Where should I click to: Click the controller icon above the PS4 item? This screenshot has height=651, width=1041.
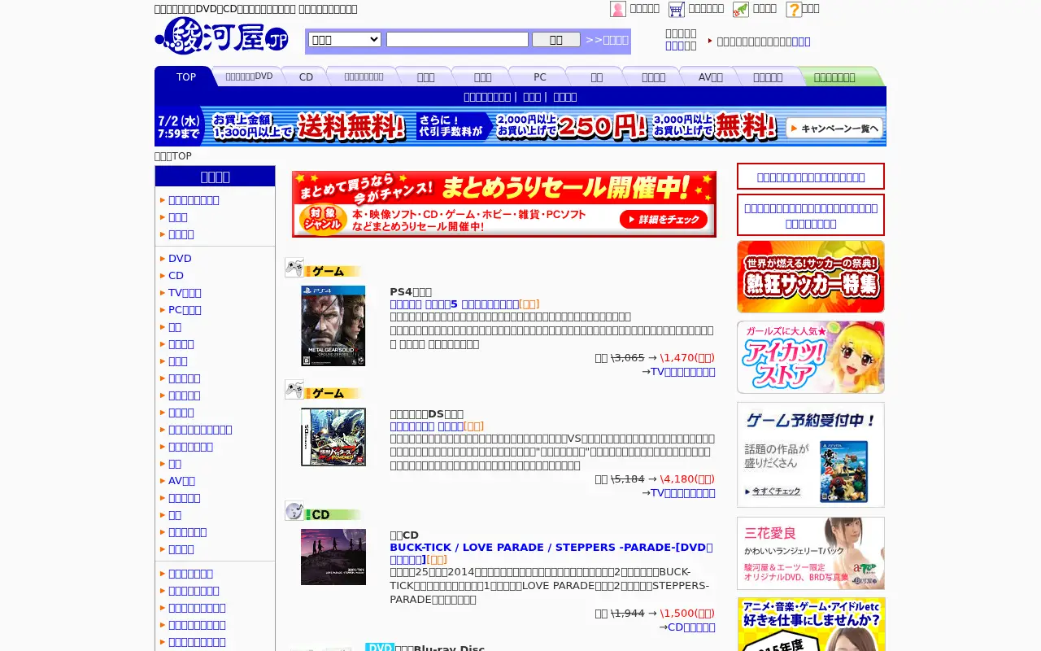[x=294, y=268]
